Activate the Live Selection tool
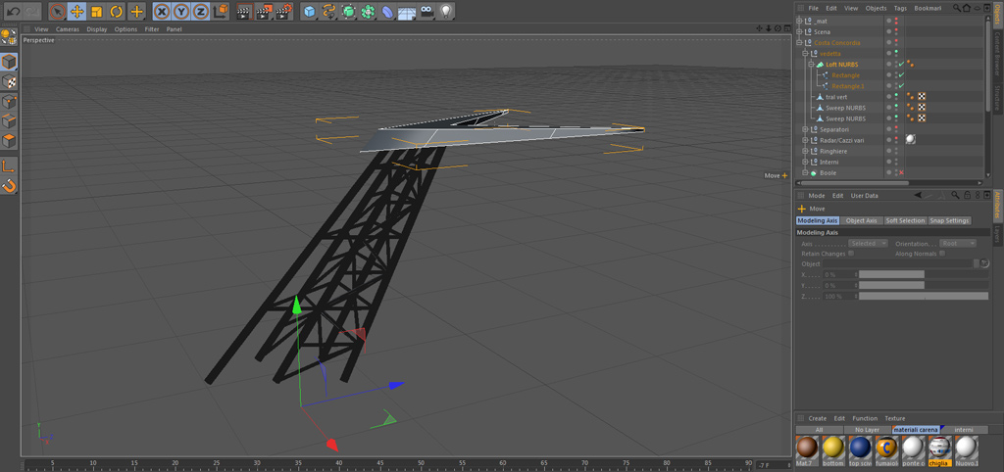This screenshot has width=1004, height=472. click(58, 11)
